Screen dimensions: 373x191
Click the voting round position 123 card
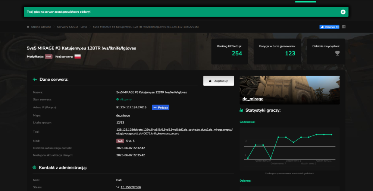pos(277,51)
